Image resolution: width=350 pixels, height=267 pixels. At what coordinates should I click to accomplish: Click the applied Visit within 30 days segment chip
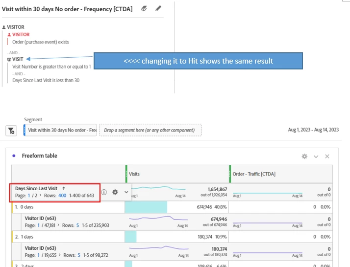[x=60, y=130]
